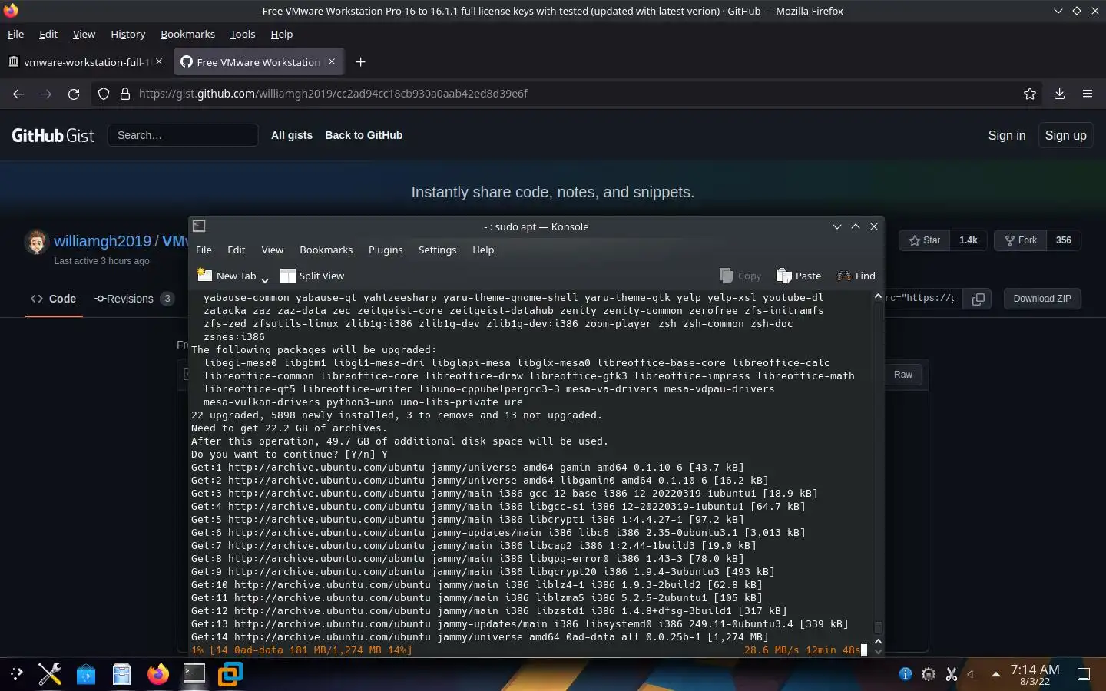Reload the current Firefox page
Viewport: 1106px width, 691px height.
click(x=74, y=94)
